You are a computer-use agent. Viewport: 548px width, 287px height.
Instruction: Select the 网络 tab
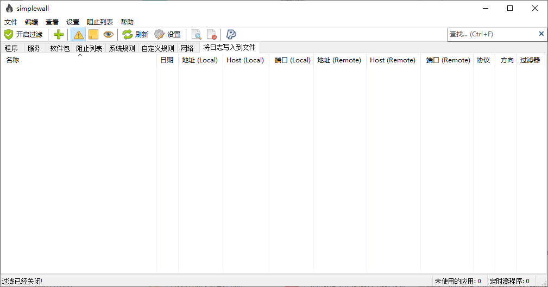187,48
